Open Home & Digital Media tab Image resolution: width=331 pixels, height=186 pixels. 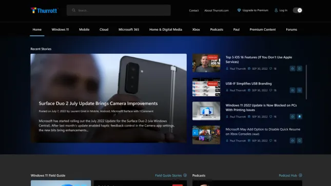tap(165, 30)
